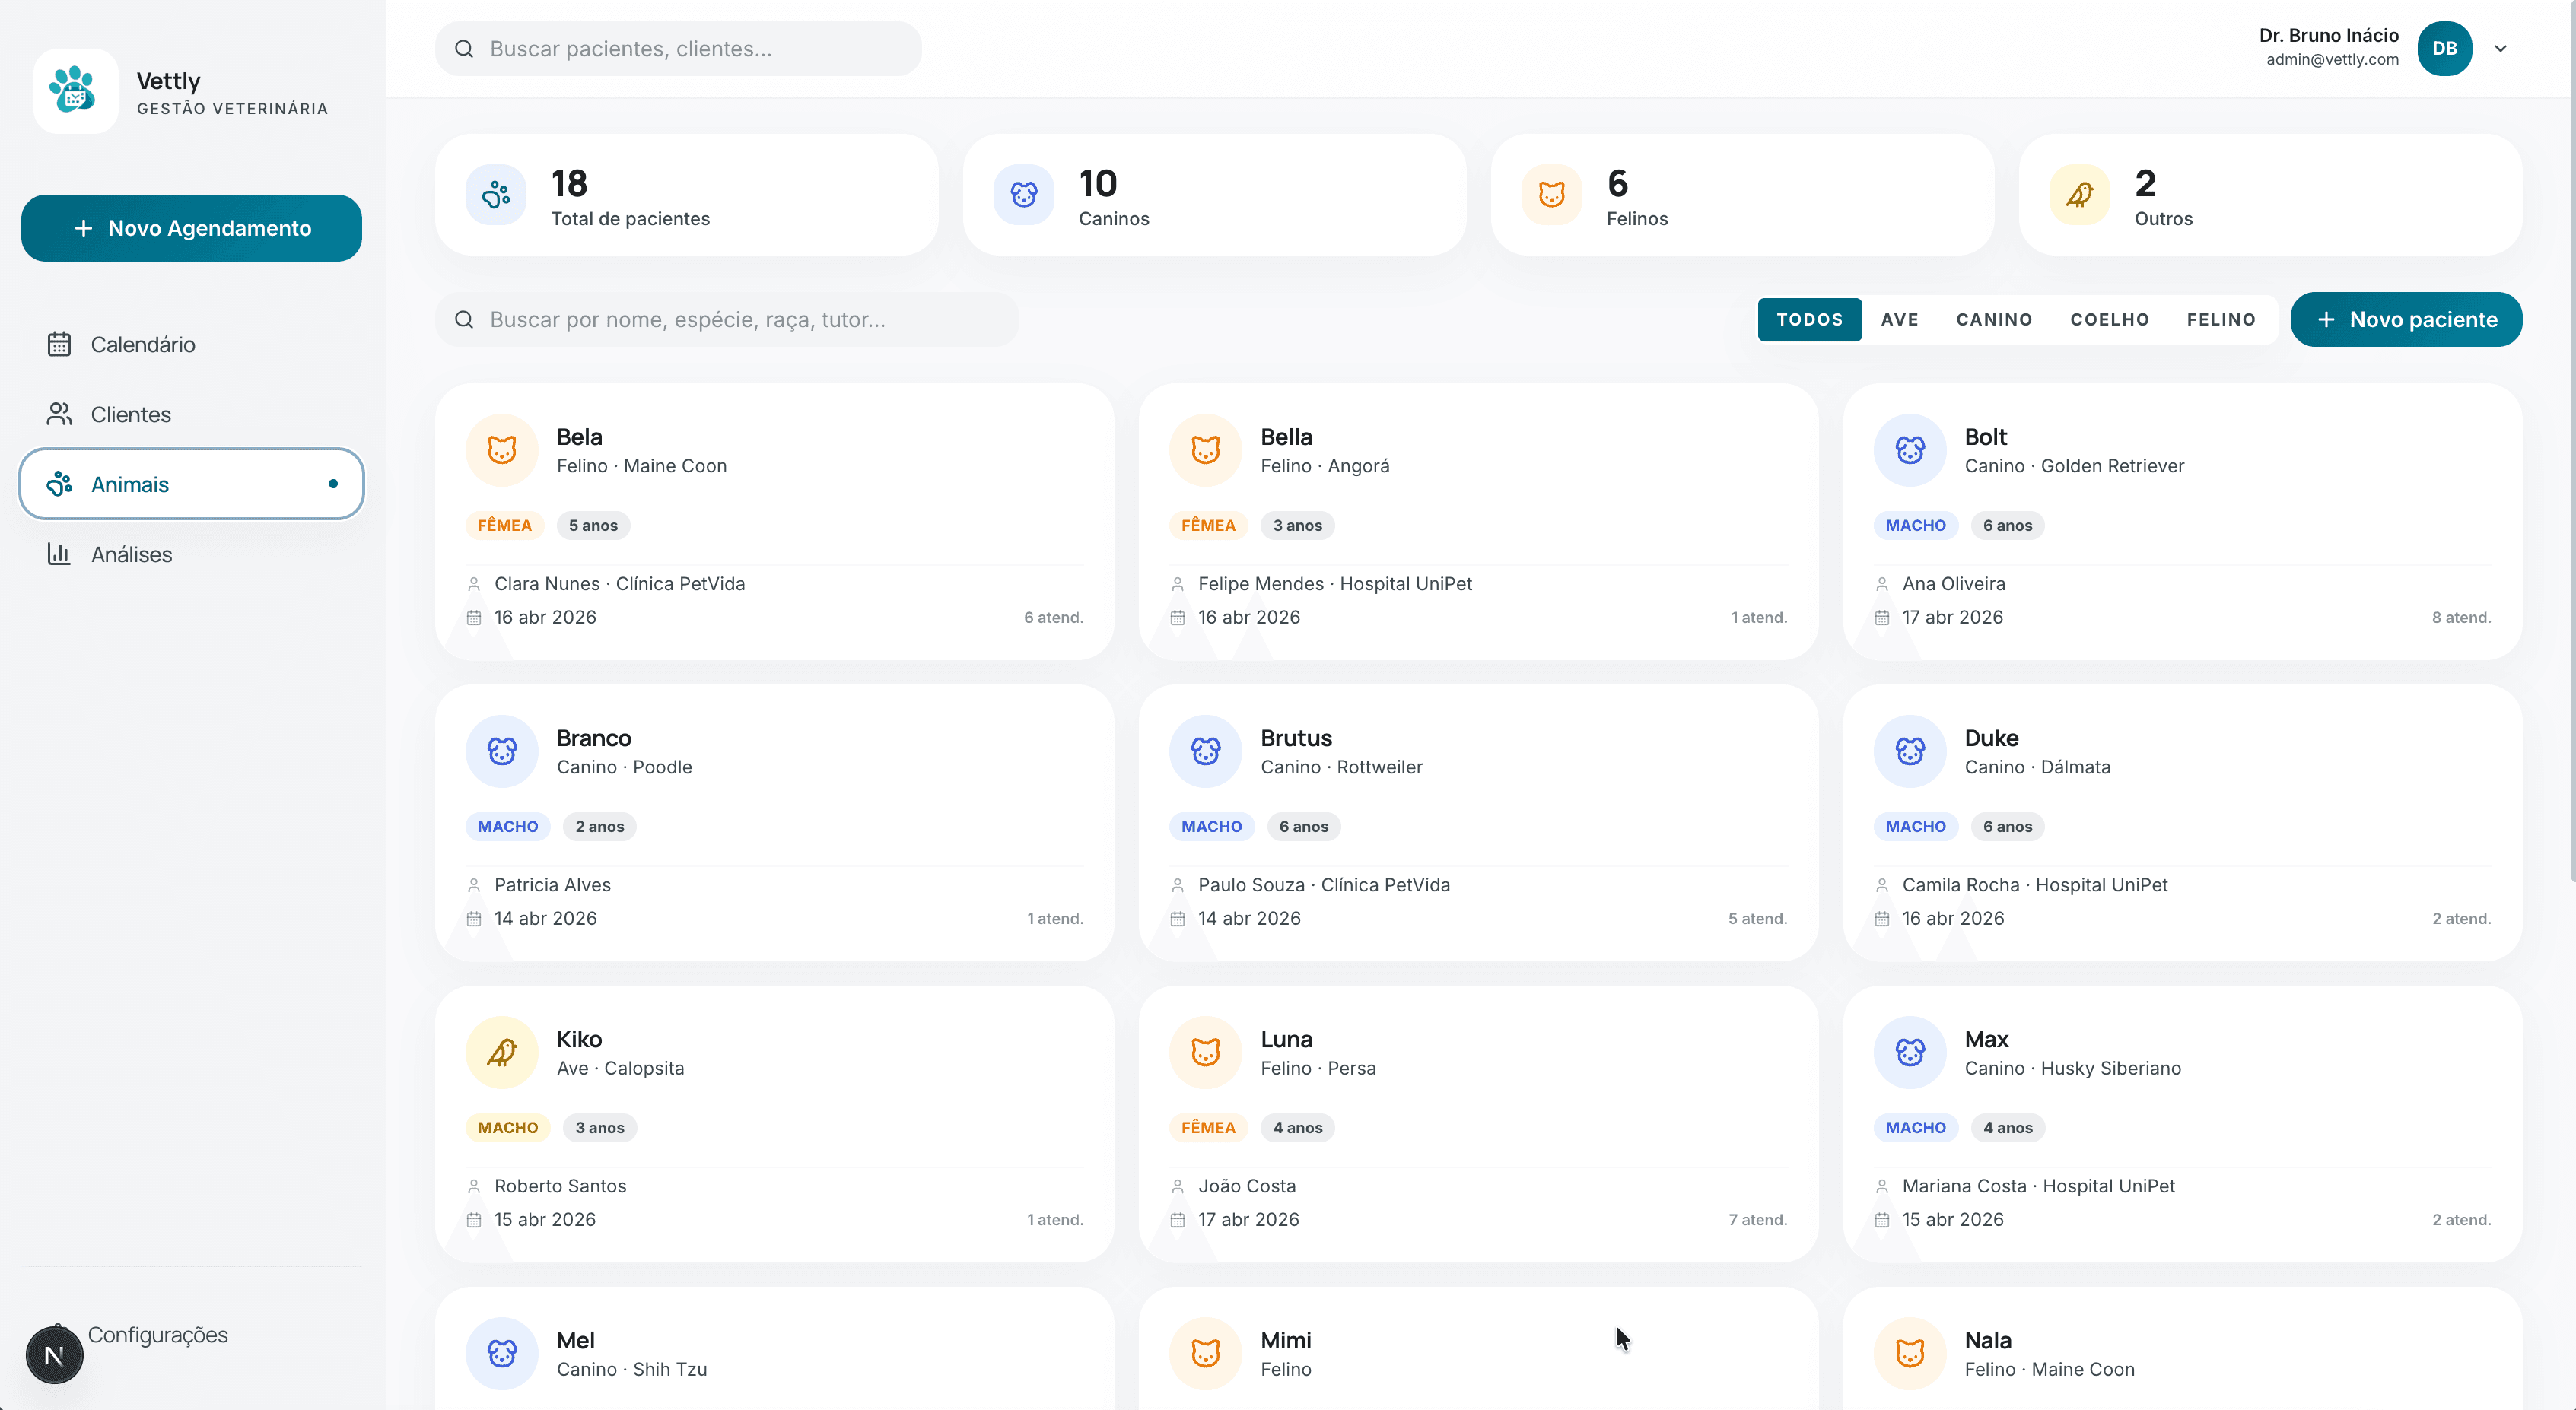Open the Brutus patient card
2576x1410 pixels.
tap(1478, 822)
